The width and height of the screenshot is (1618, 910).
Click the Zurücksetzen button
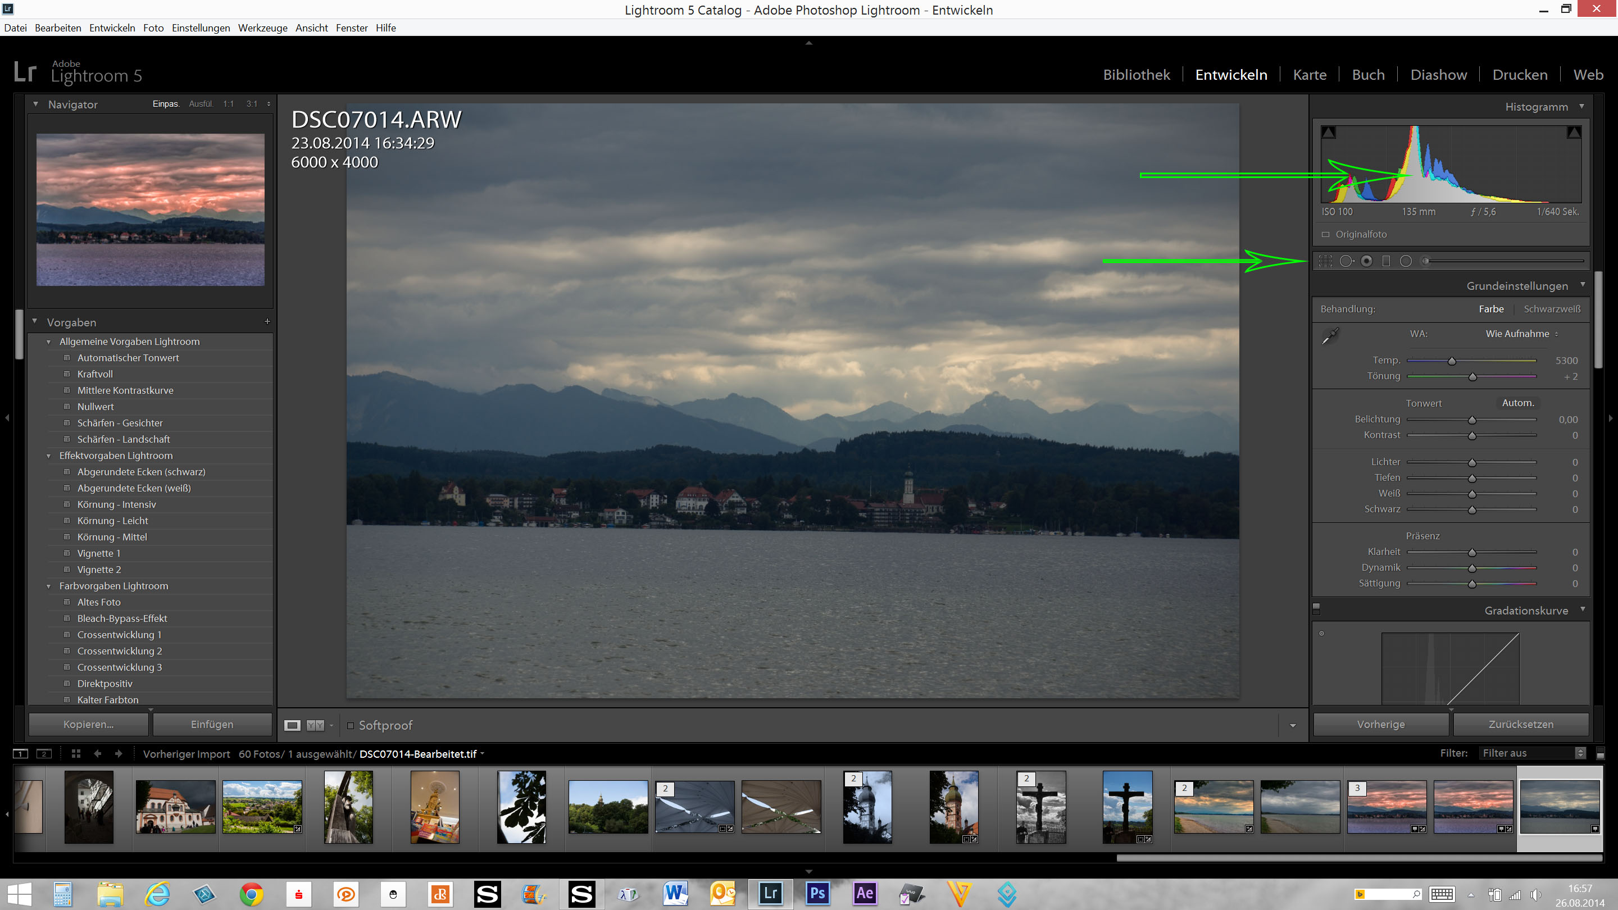[1521, 724]
